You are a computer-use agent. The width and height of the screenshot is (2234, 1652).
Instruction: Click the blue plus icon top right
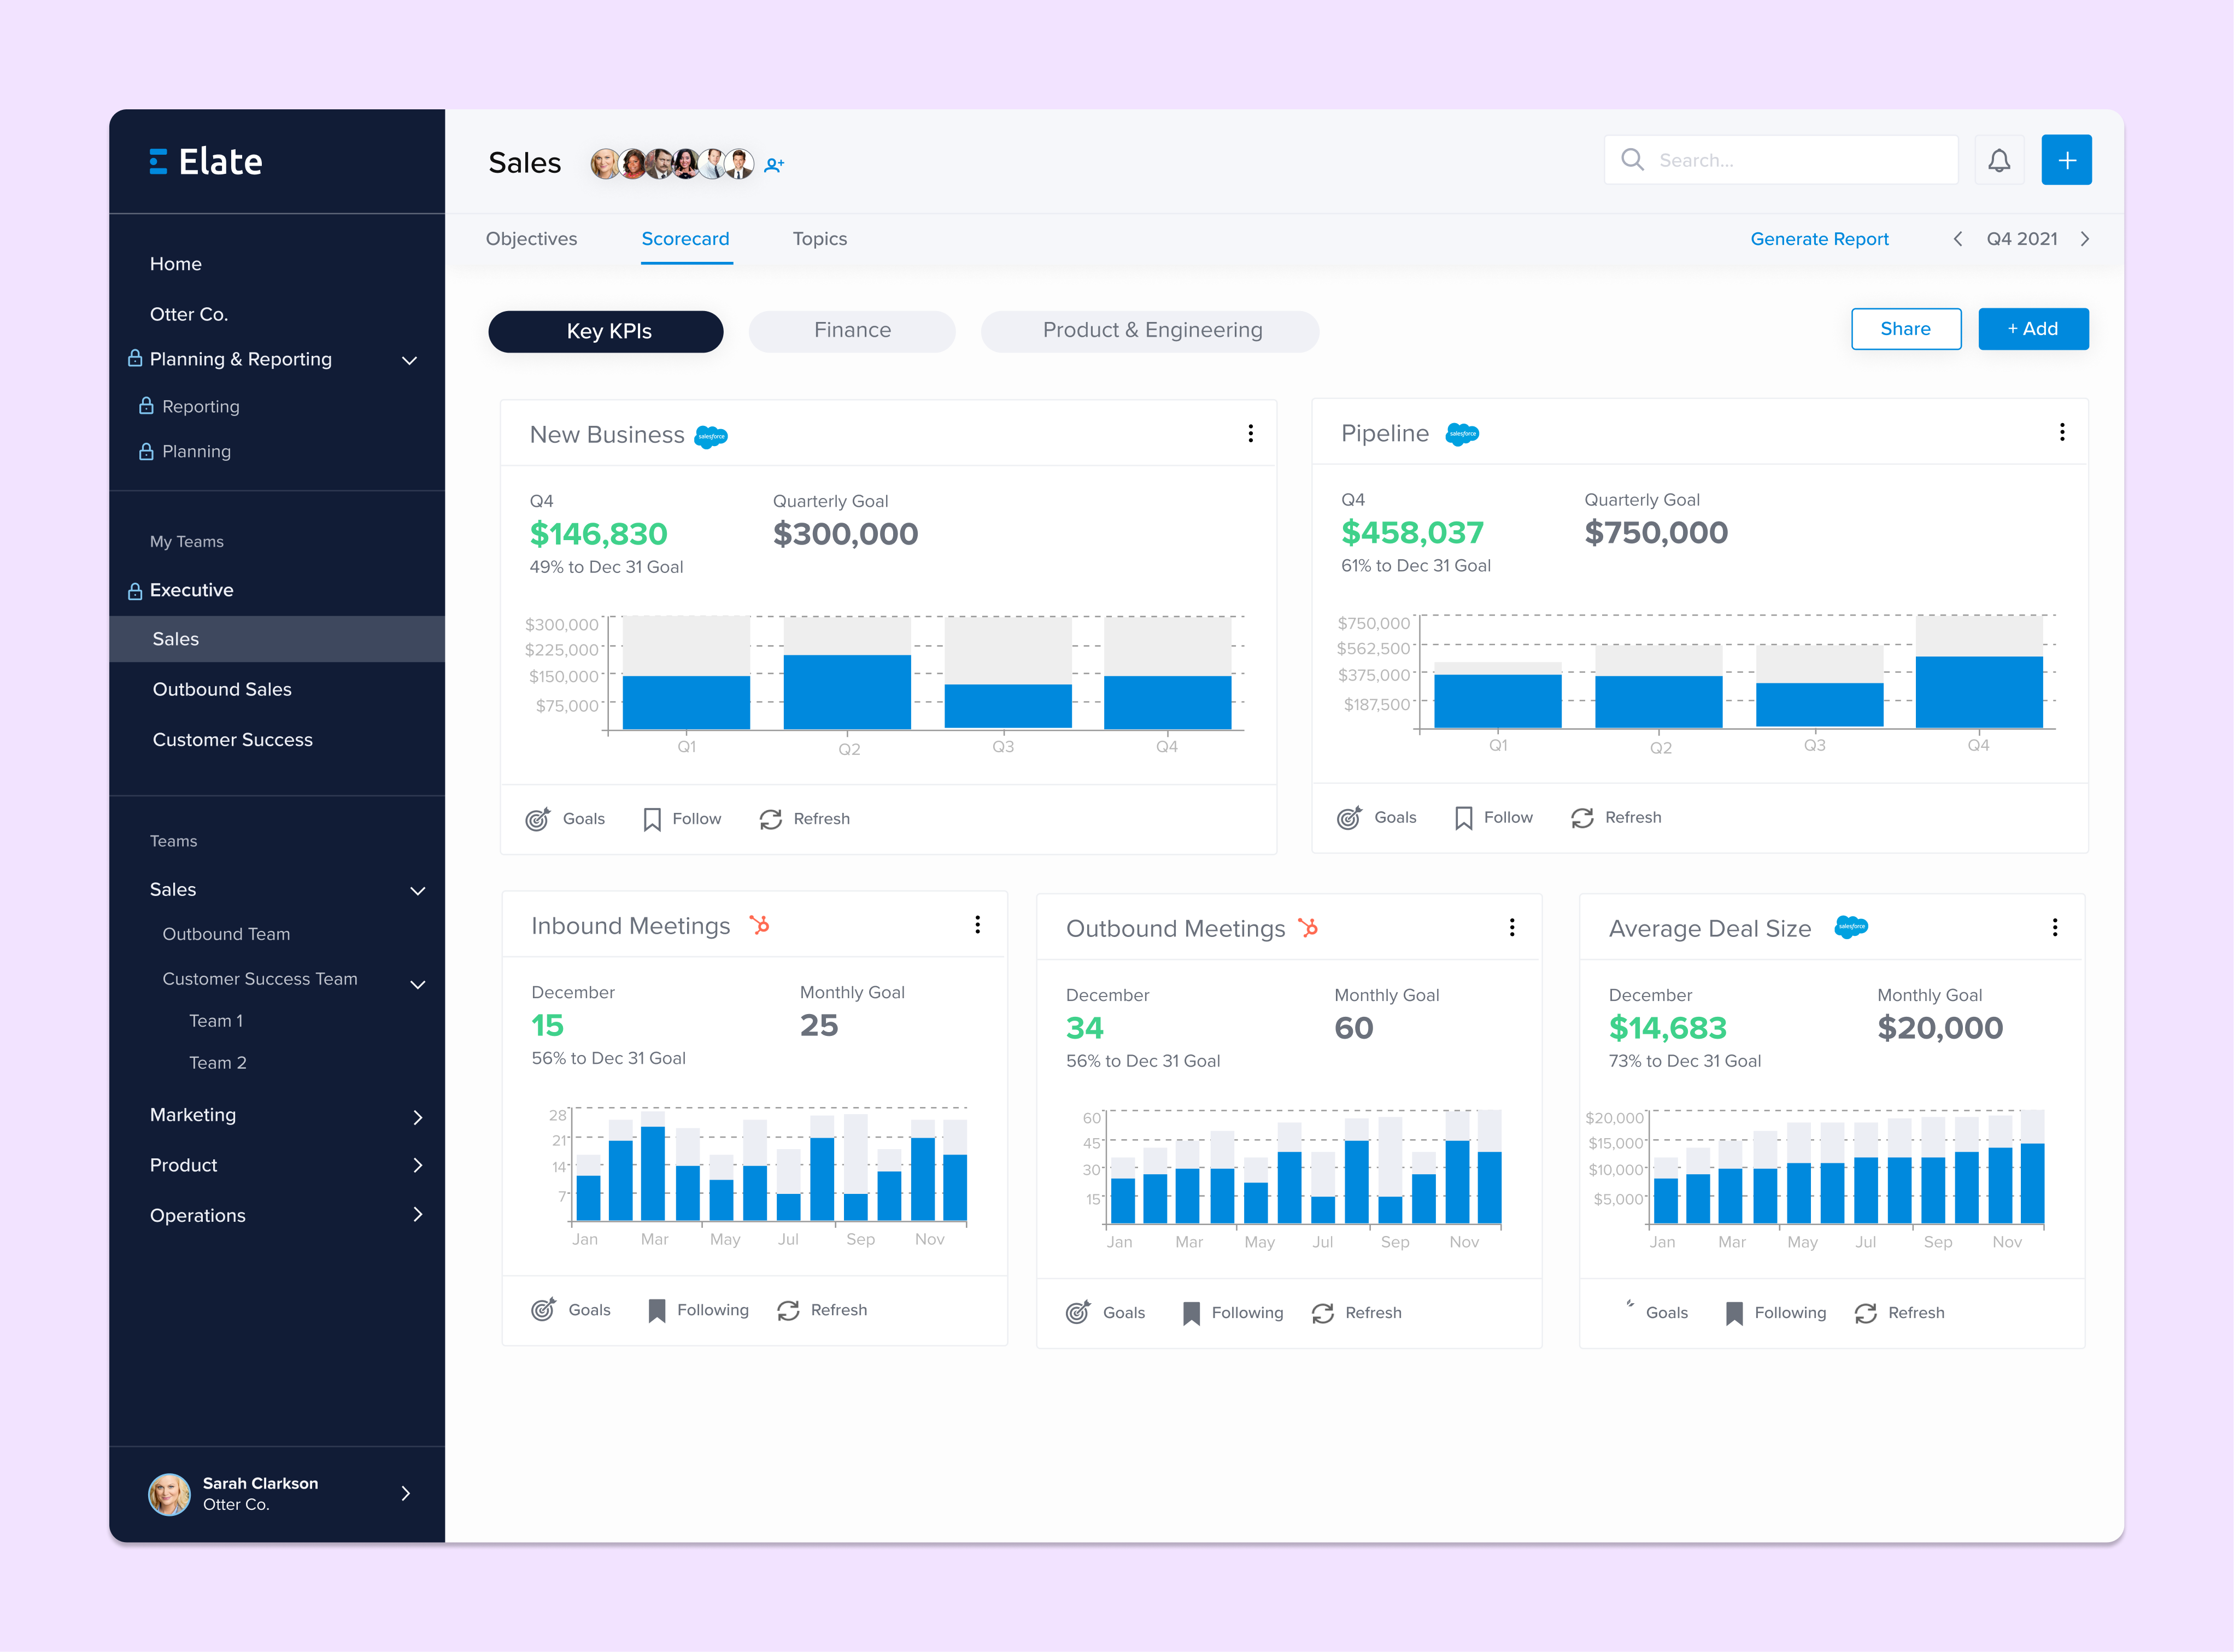[x=2067, y=159]
